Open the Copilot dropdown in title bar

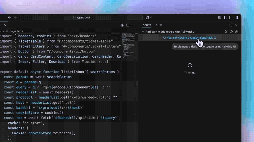coord(149,17)
